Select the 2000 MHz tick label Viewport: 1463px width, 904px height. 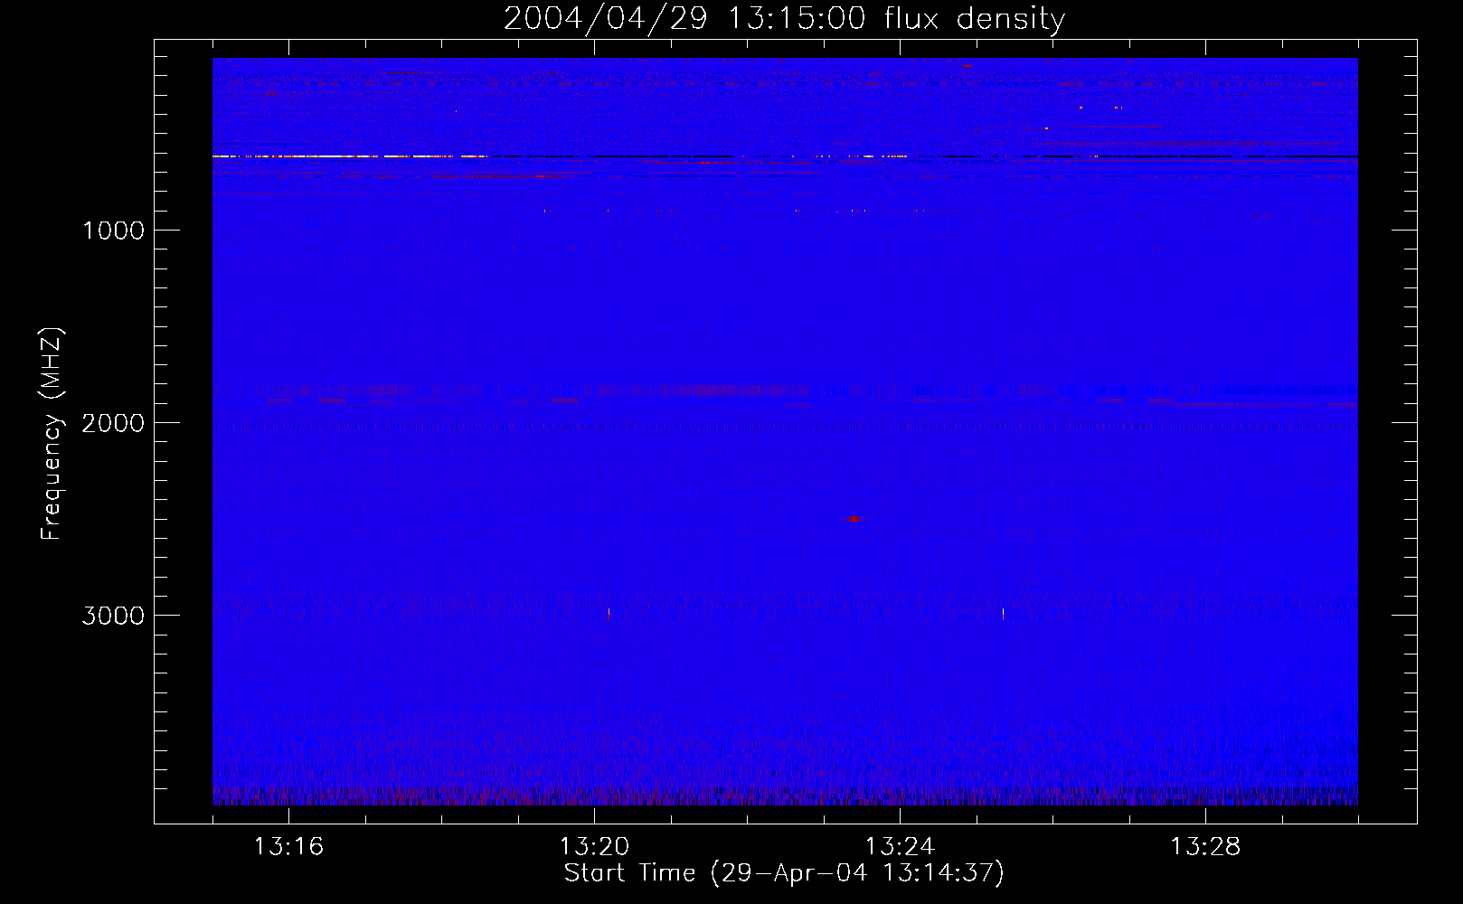pyautogui.click(x=113, y=423)
